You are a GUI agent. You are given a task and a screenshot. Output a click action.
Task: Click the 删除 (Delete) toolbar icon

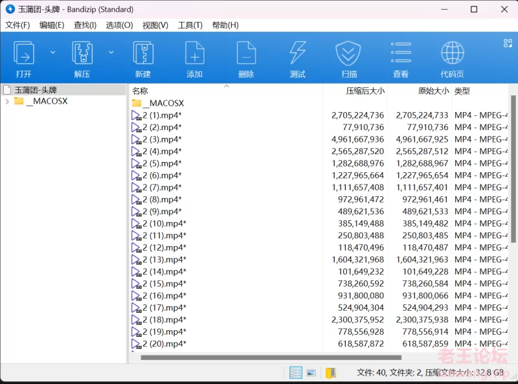coord(246,53)
